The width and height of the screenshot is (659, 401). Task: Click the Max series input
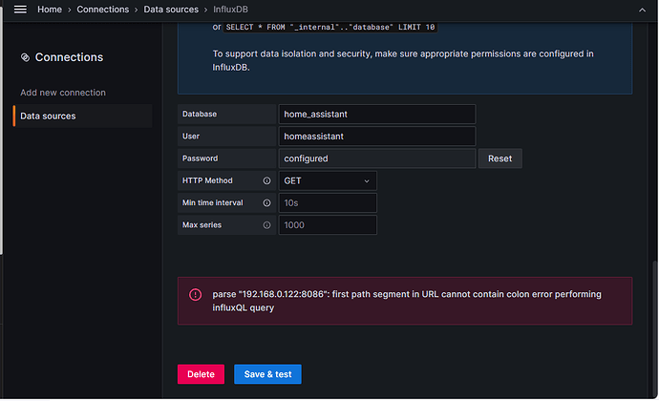(x=328, y=225)
